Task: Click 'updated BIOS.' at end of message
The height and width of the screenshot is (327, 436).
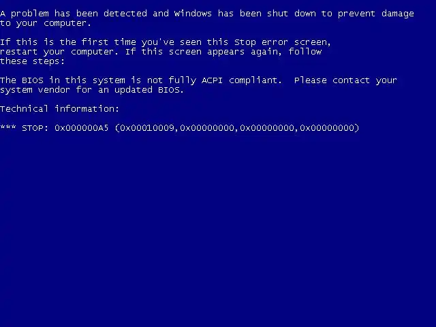Action: [149, 90]
